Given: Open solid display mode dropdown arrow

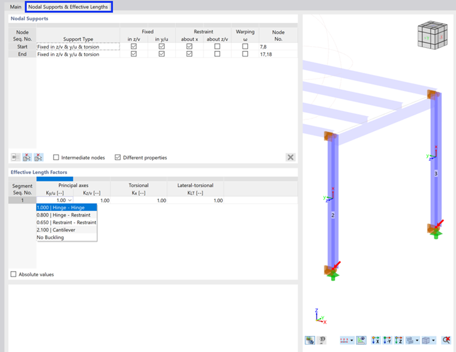Looking at the screenshot, I should 418,340.
